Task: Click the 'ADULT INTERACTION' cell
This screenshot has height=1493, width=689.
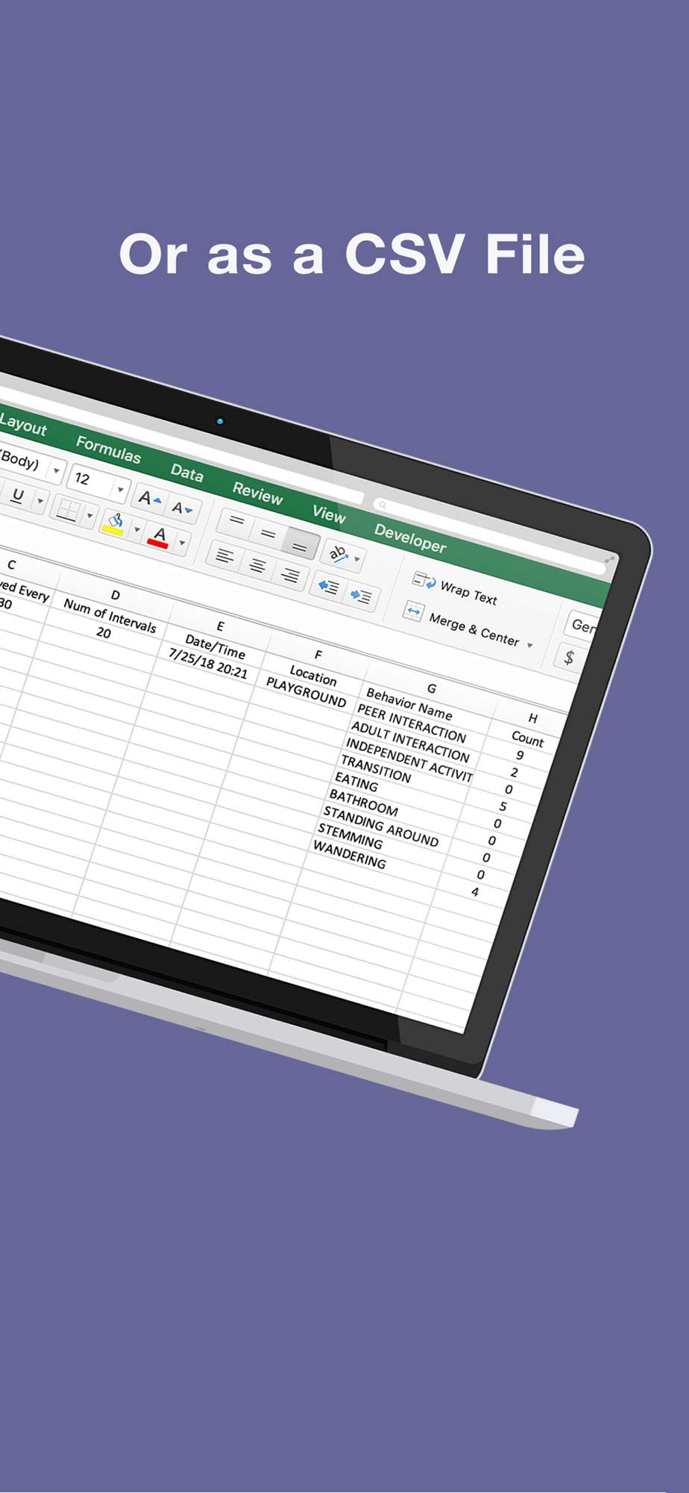Action: point(410,742)
